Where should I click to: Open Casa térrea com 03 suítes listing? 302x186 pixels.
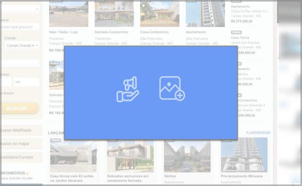click(x=72, y=178)
